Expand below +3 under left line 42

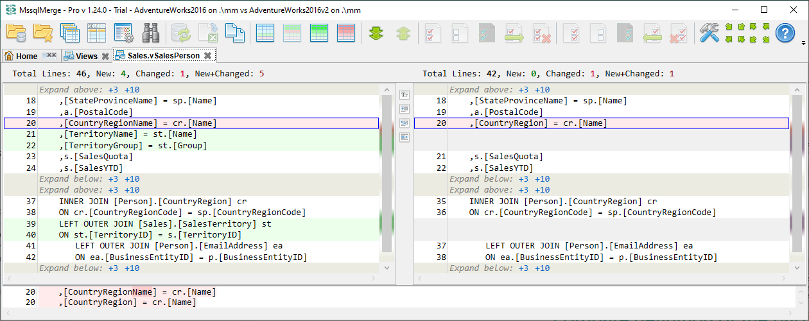(x=113, y=268)
